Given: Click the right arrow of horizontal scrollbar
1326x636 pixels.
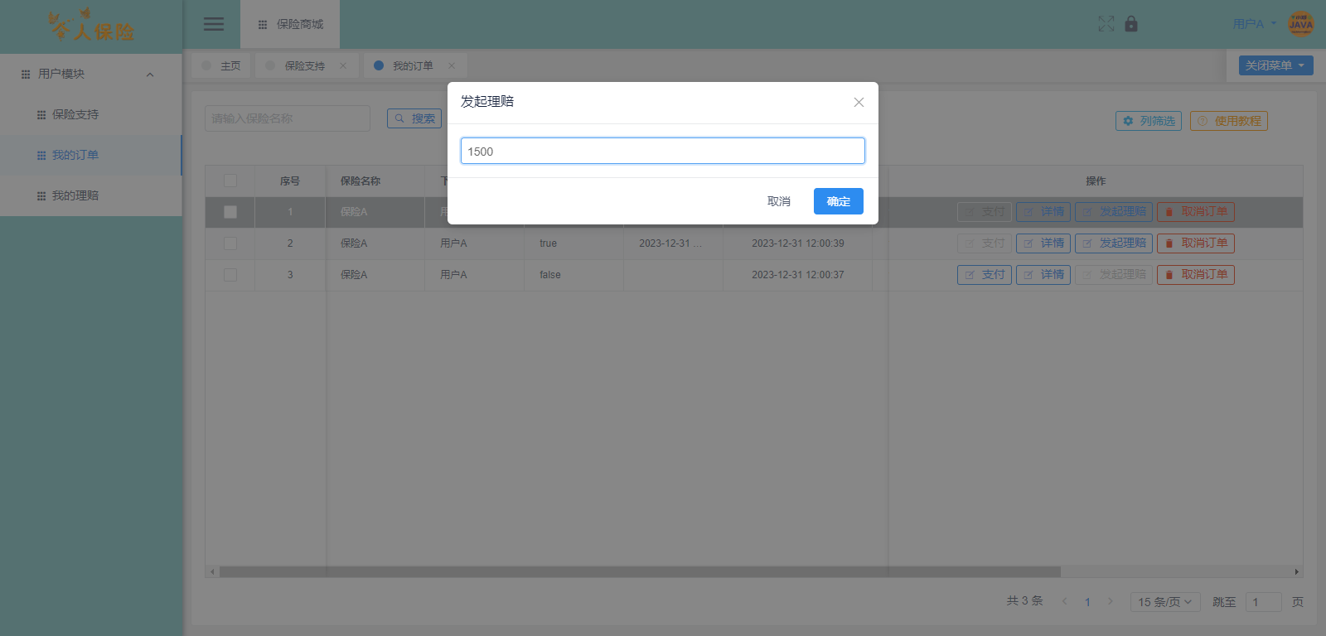Looking at the screenshot, I should pos(1296,571).
